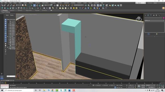Viewport: 165px width, 92px height.
Task: Open Select by Name dialog icon
Action: point(26,5)
